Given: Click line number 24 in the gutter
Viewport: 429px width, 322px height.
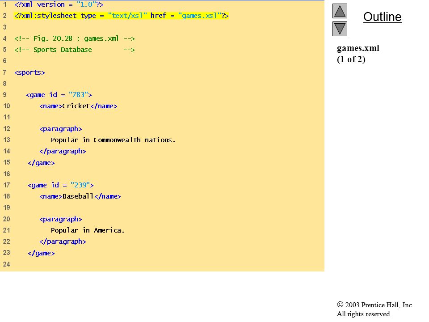Looking at the screenshot, I should (6, 264).
